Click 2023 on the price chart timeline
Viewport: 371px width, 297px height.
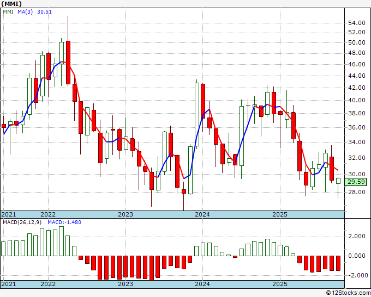point(125,214)
